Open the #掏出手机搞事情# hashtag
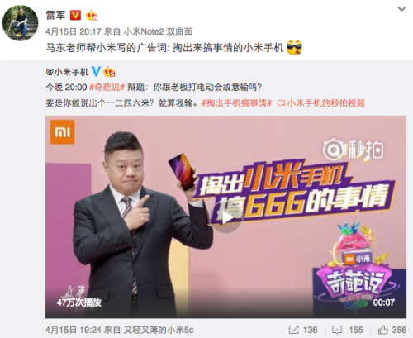The image size is (413, 338). pyautogui.click(x=236, y=103)
